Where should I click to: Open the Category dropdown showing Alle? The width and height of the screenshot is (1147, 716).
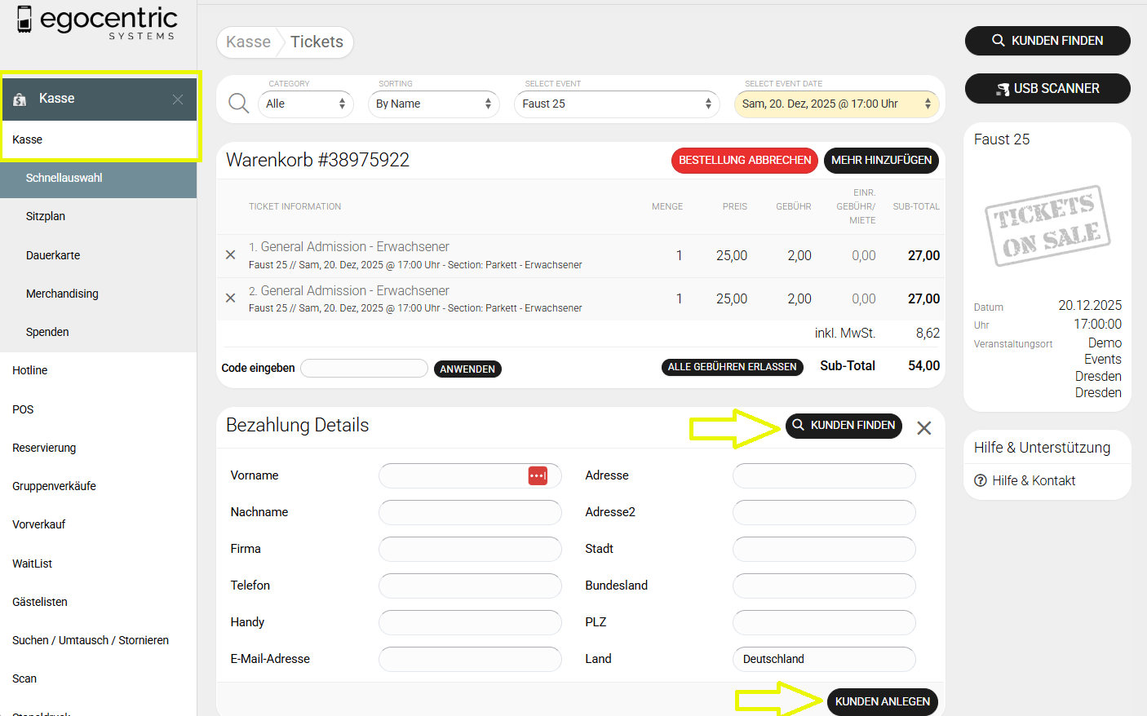pos(306,104)
